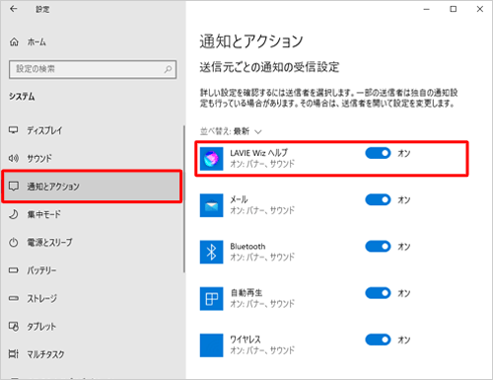Open ワイヤレス notification settings entry
The width and height of the screenshot is (493, 380).
[x=331, y=345]
